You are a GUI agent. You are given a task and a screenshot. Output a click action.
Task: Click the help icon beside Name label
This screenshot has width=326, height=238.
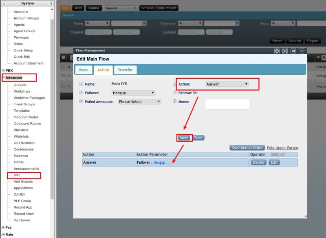[81, 84]
